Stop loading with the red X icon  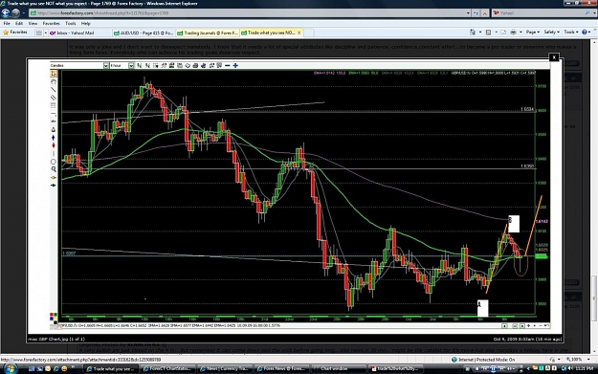coord(485,13)
